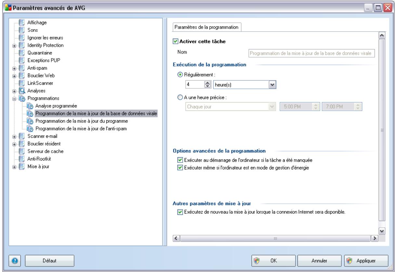
Task: Select the LinkScanner tree item
Action: pos(40,83)
